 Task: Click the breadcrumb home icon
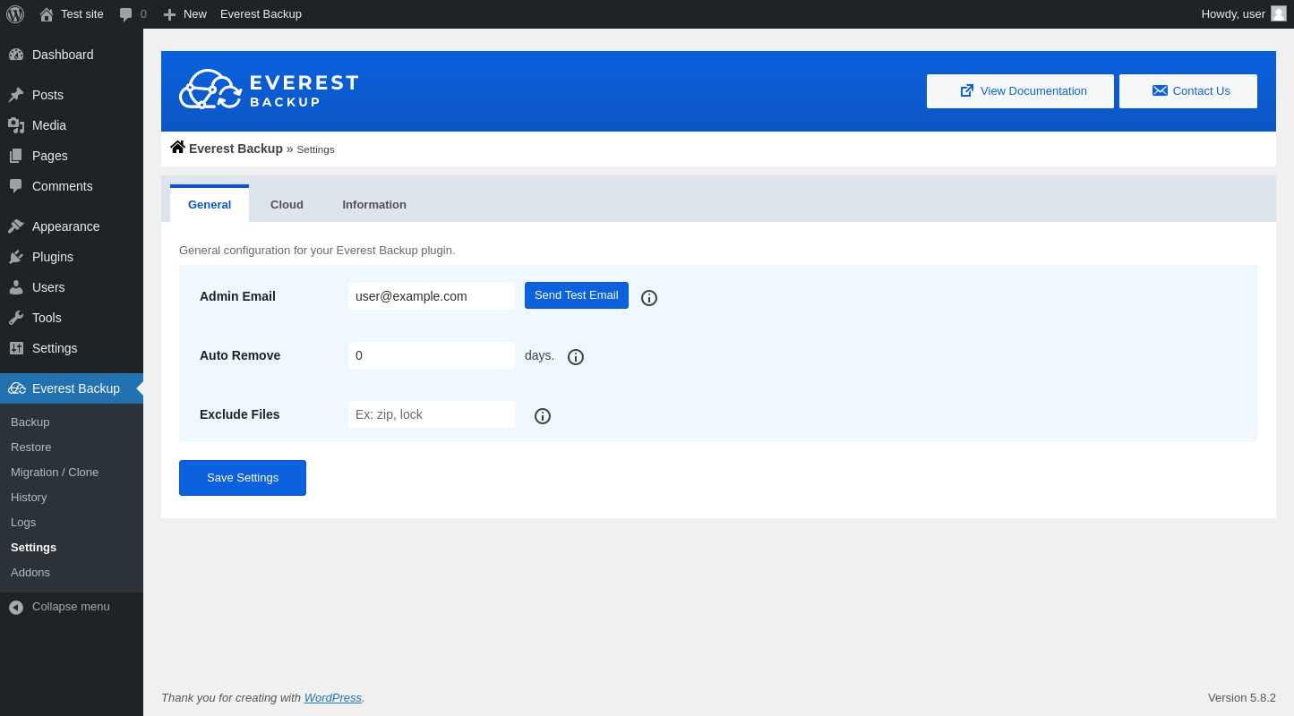pyautogui.click(x=177, y=147)
